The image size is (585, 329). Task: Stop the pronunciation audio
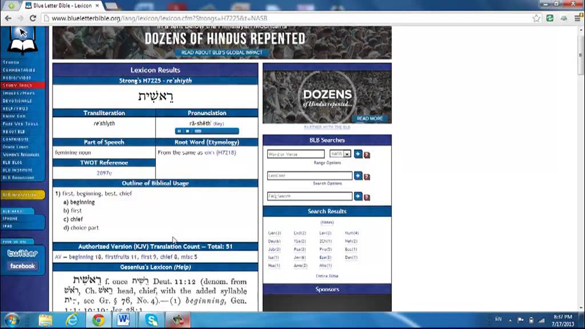pos(187,131)
